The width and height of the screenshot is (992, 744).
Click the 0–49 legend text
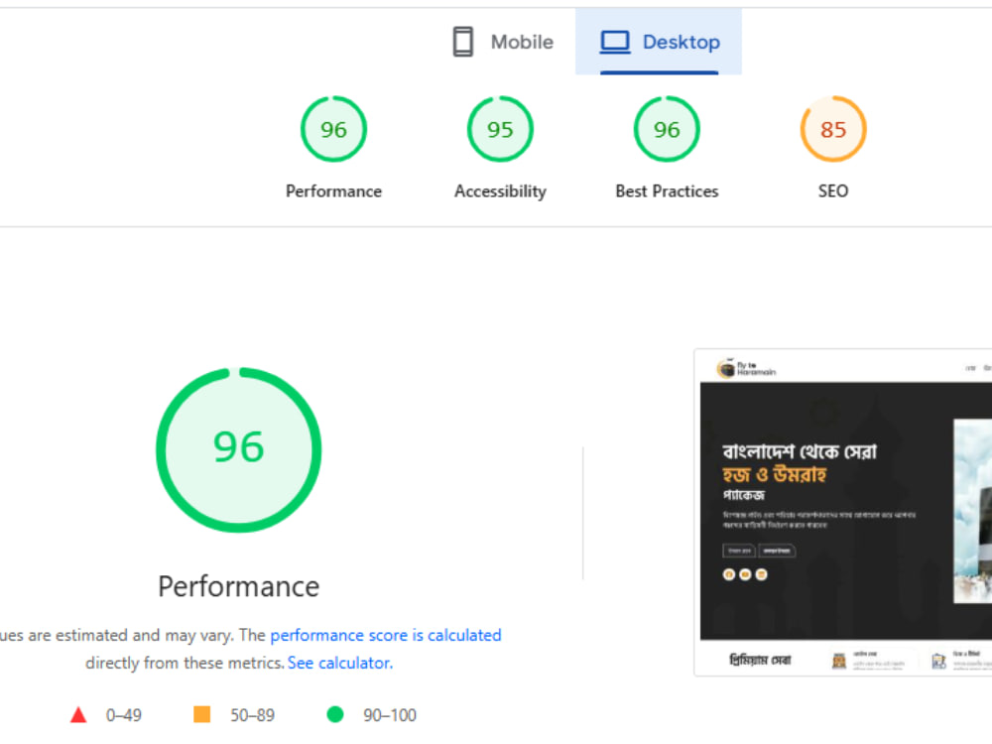123,715
